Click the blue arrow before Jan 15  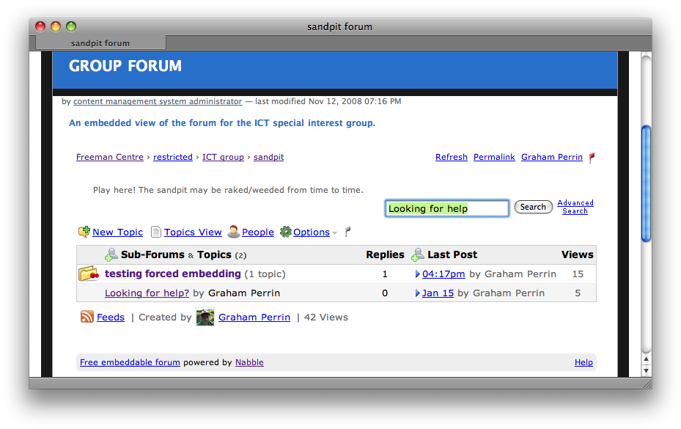pyautogui.click(x=417, y=293)
